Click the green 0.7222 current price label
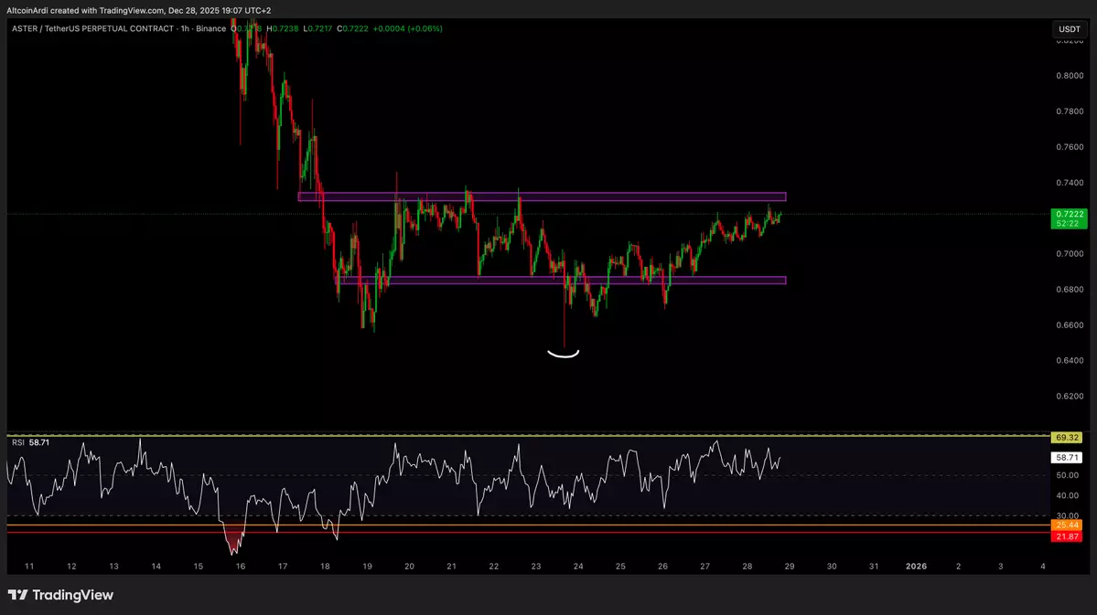This screenshot has width=1097, height=615. [1068, 214]
